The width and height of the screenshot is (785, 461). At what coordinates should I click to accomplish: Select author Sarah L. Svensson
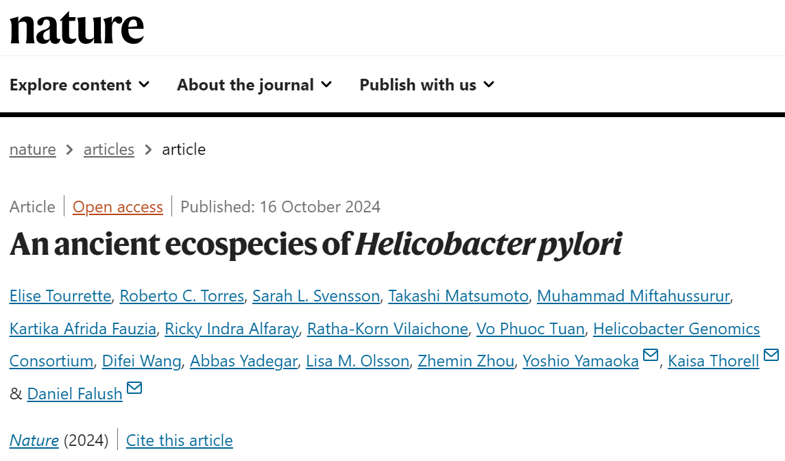coord(316,296)
